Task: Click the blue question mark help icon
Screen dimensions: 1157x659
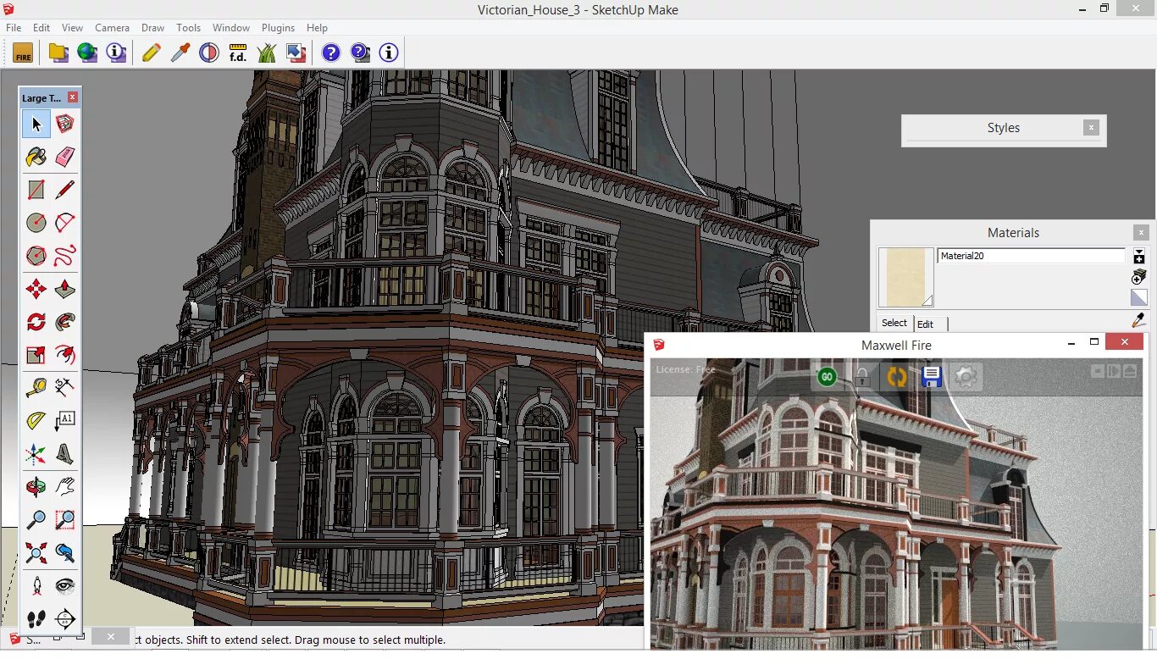Action: pyautogui.click(x=331, y=53)
